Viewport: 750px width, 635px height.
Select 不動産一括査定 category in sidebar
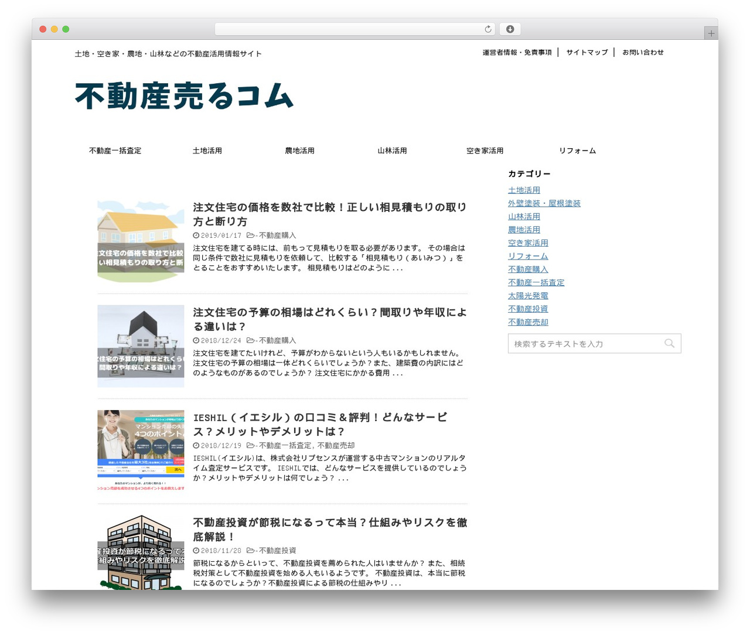(x=536, y=282)
